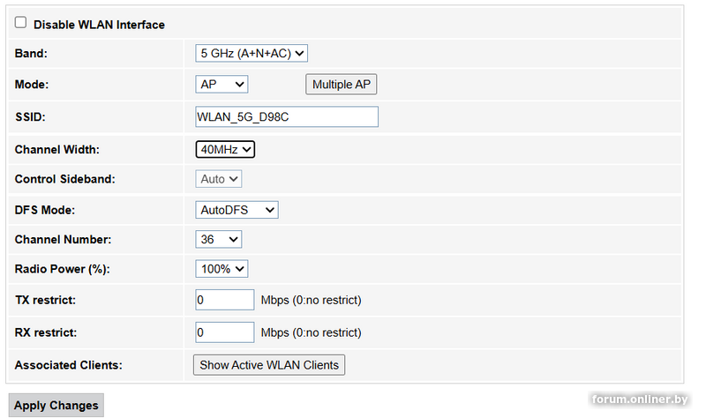Screen dimensions: 706x418
Task: Focus the SSID field containing WLAN_5G_D98C
Action: point(286,116)
